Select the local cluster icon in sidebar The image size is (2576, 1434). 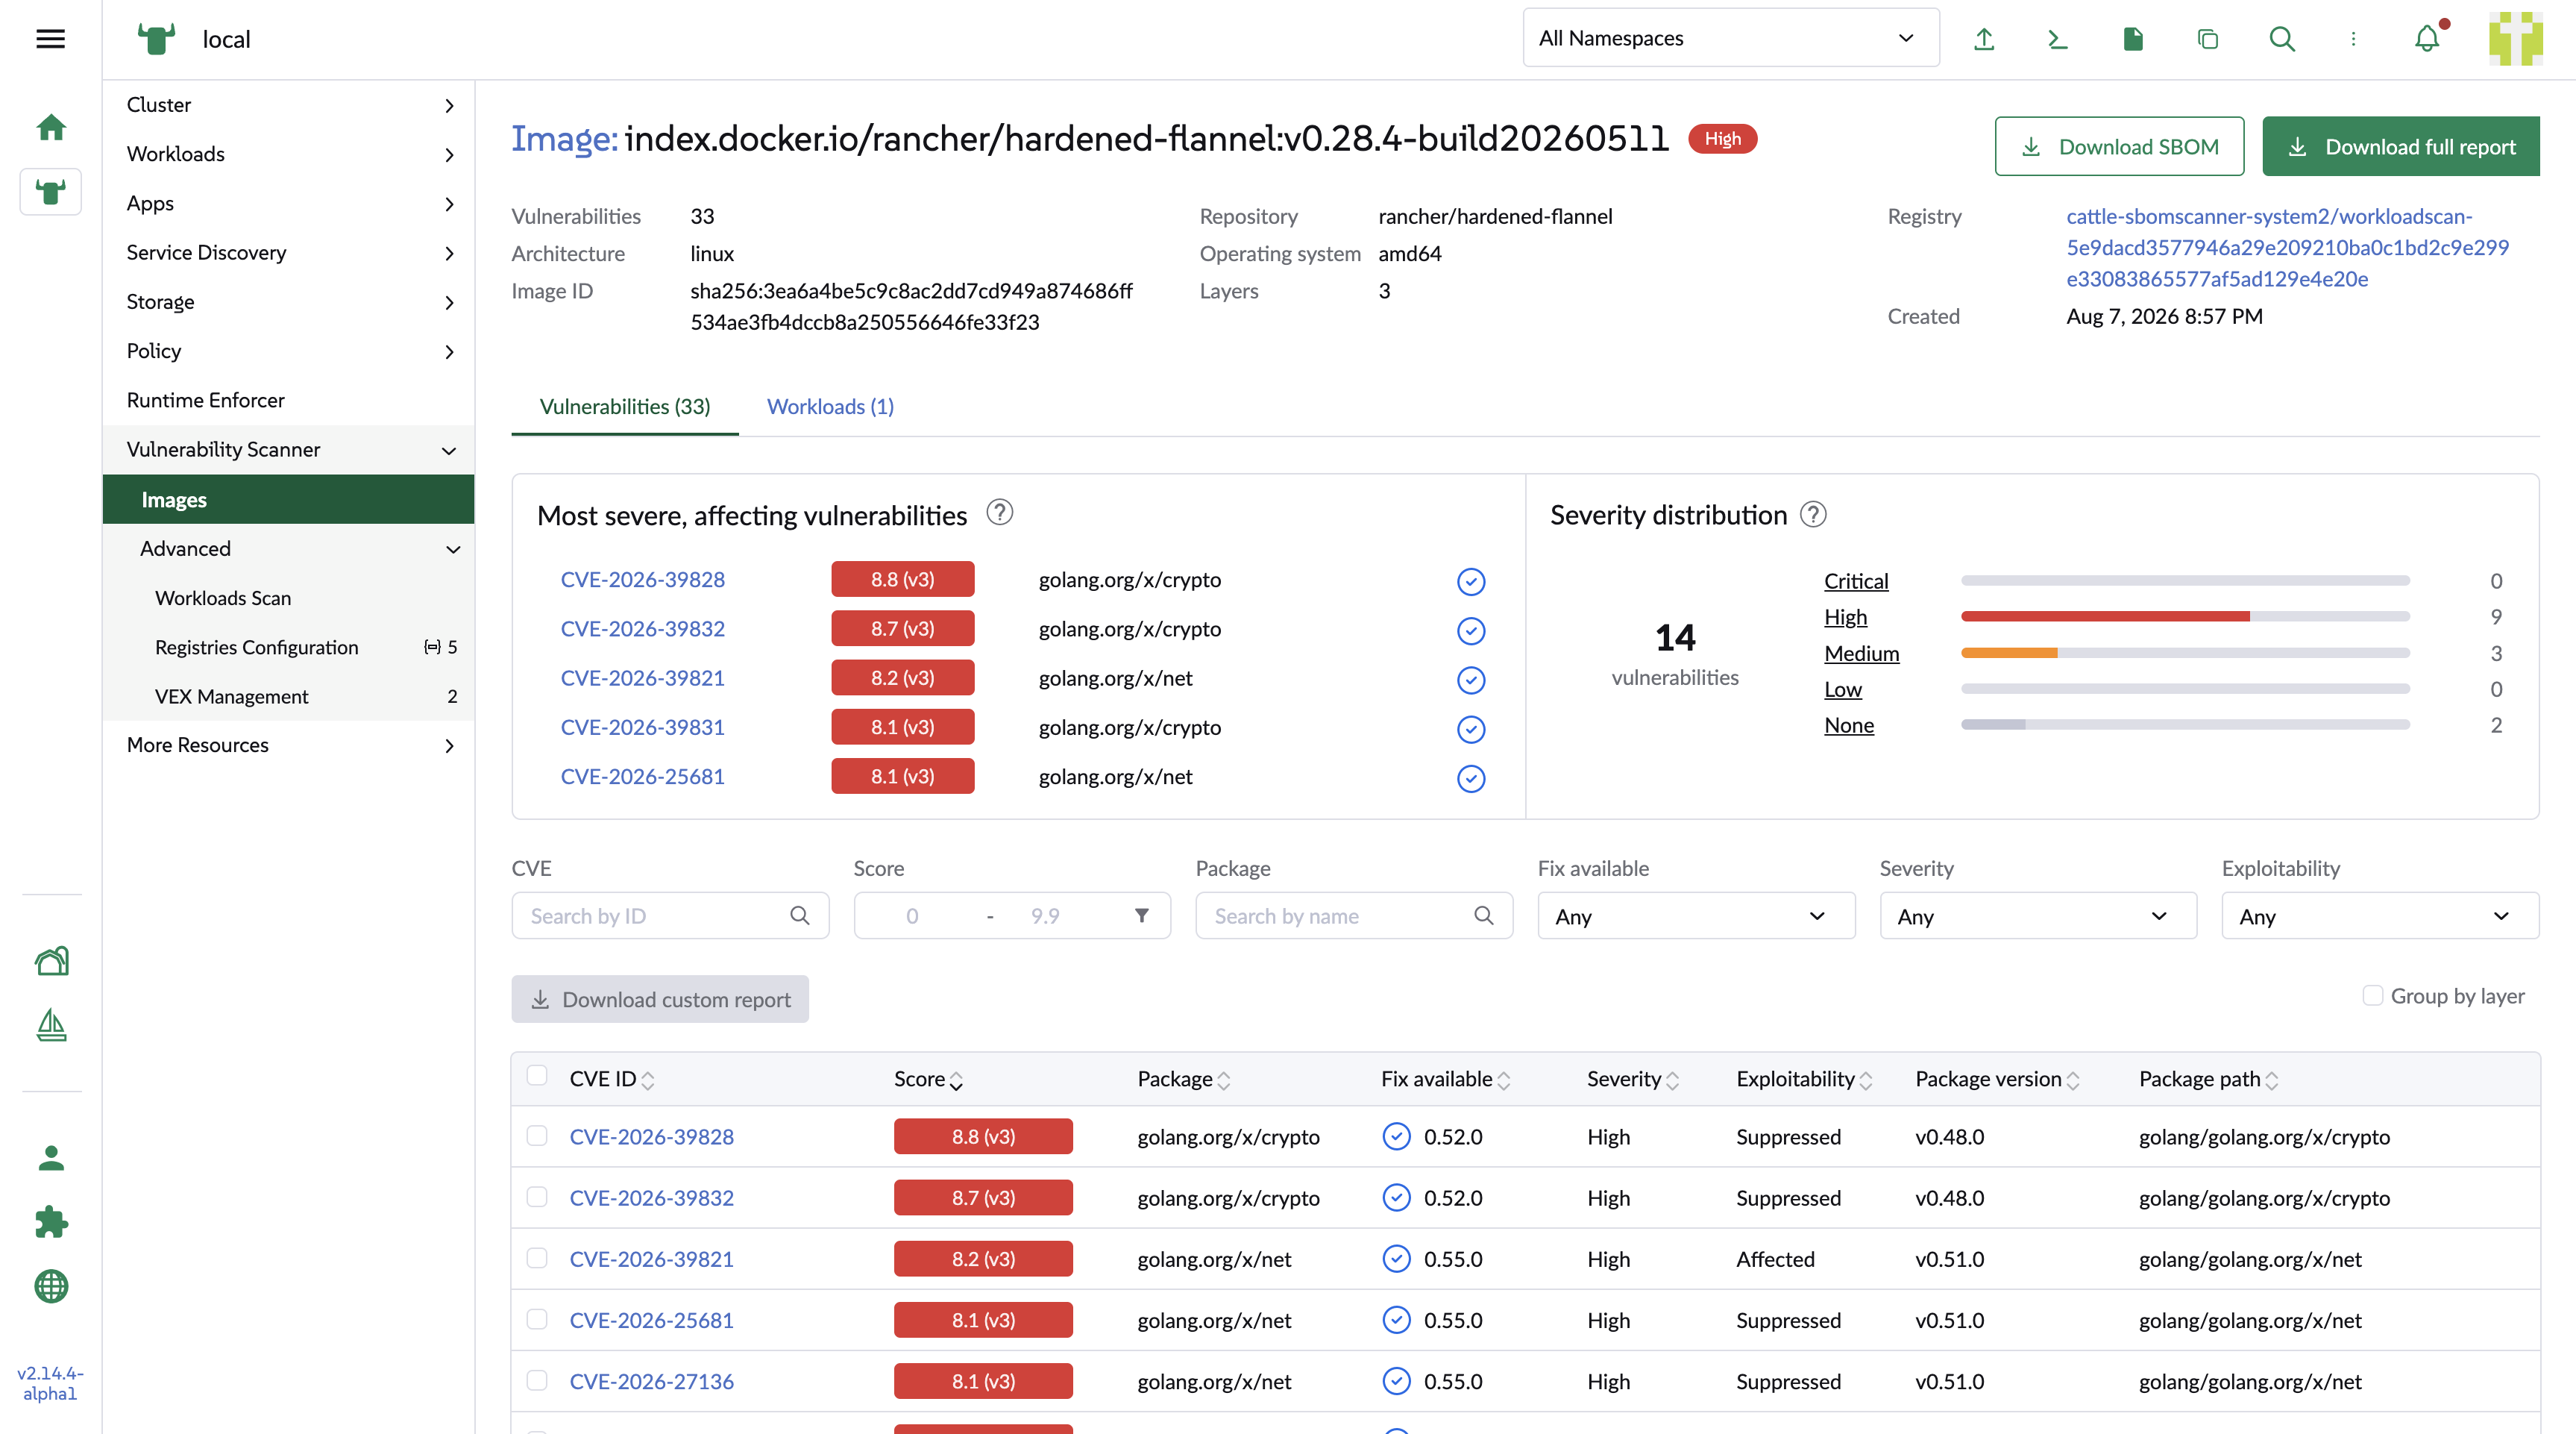pyautogui.click(x=51, y=191)
